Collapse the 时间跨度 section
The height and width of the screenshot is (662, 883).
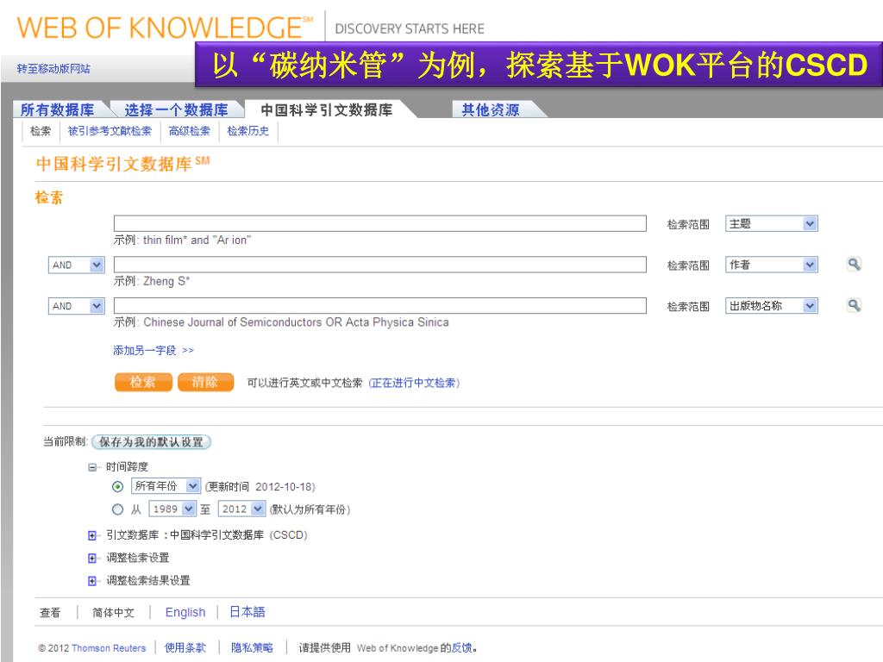[x=92, y=466]
